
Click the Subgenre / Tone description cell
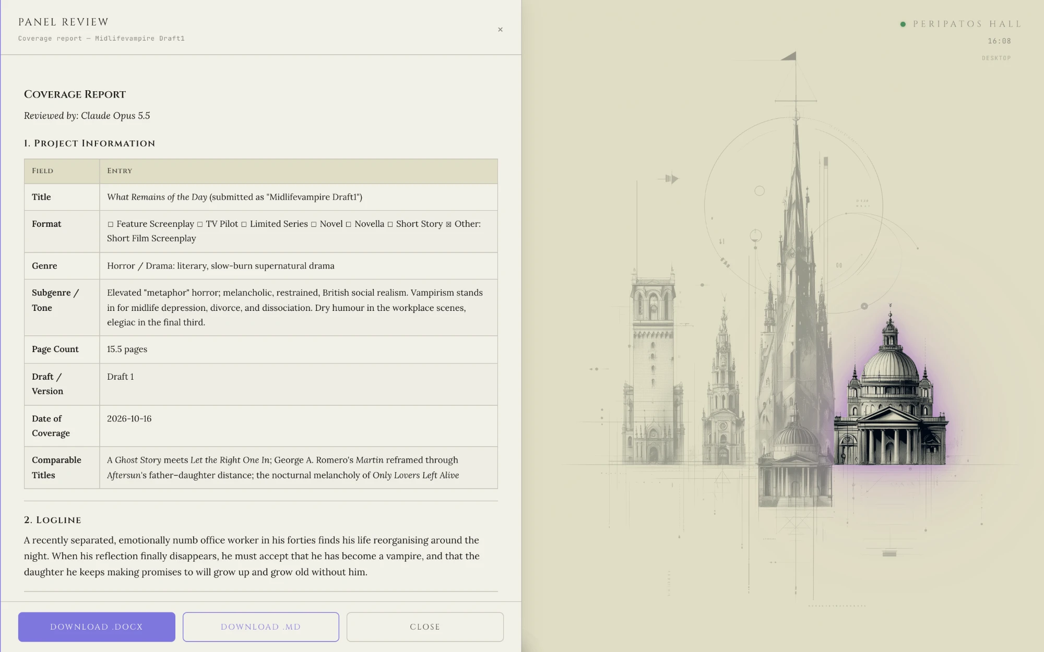298,308
